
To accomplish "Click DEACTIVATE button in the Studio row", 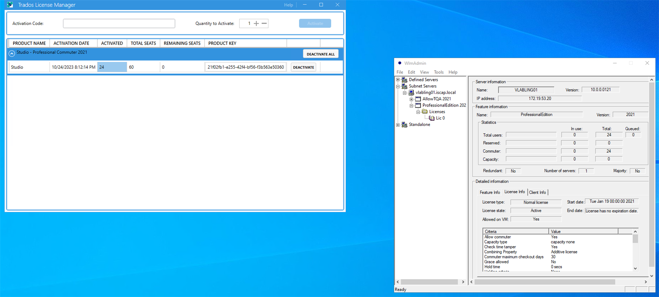I will tap(304, 67).
